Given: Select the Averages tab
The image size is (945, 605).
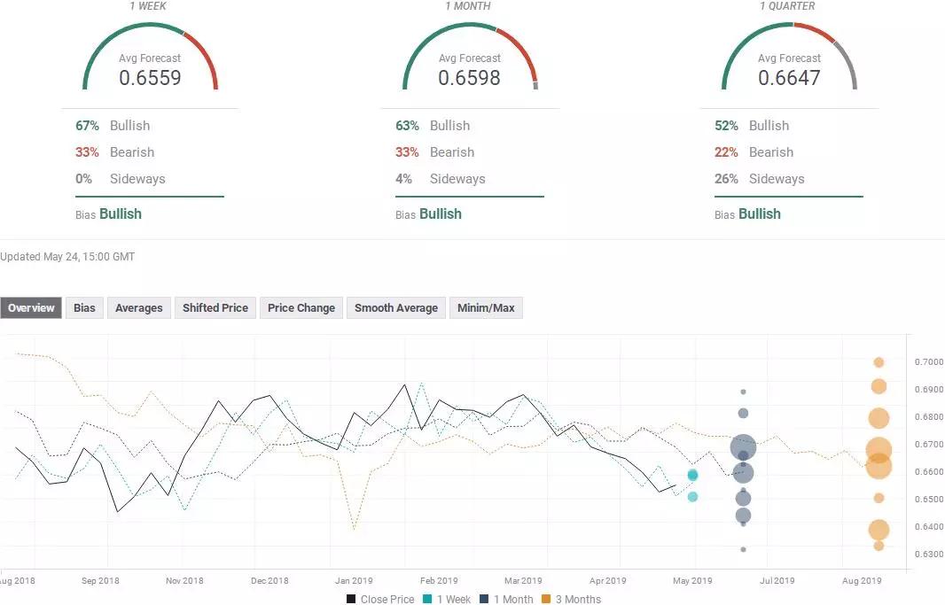Looking at the screenshot, I should pos(138,308).
